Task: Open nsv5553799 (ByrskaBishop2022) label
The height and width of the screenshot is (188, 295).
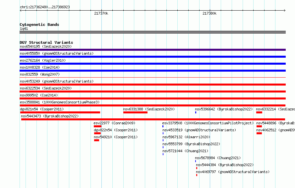Action: coord(191,144)
